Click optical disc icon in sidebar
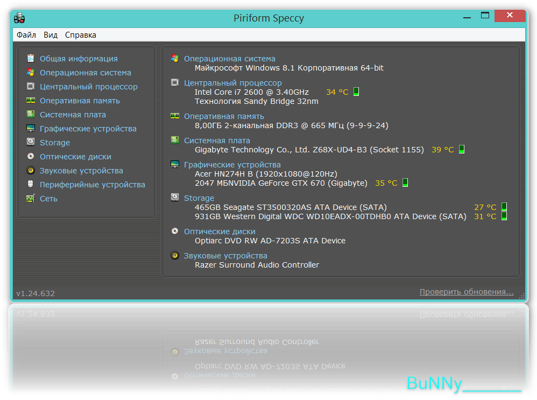 [31, 156]
